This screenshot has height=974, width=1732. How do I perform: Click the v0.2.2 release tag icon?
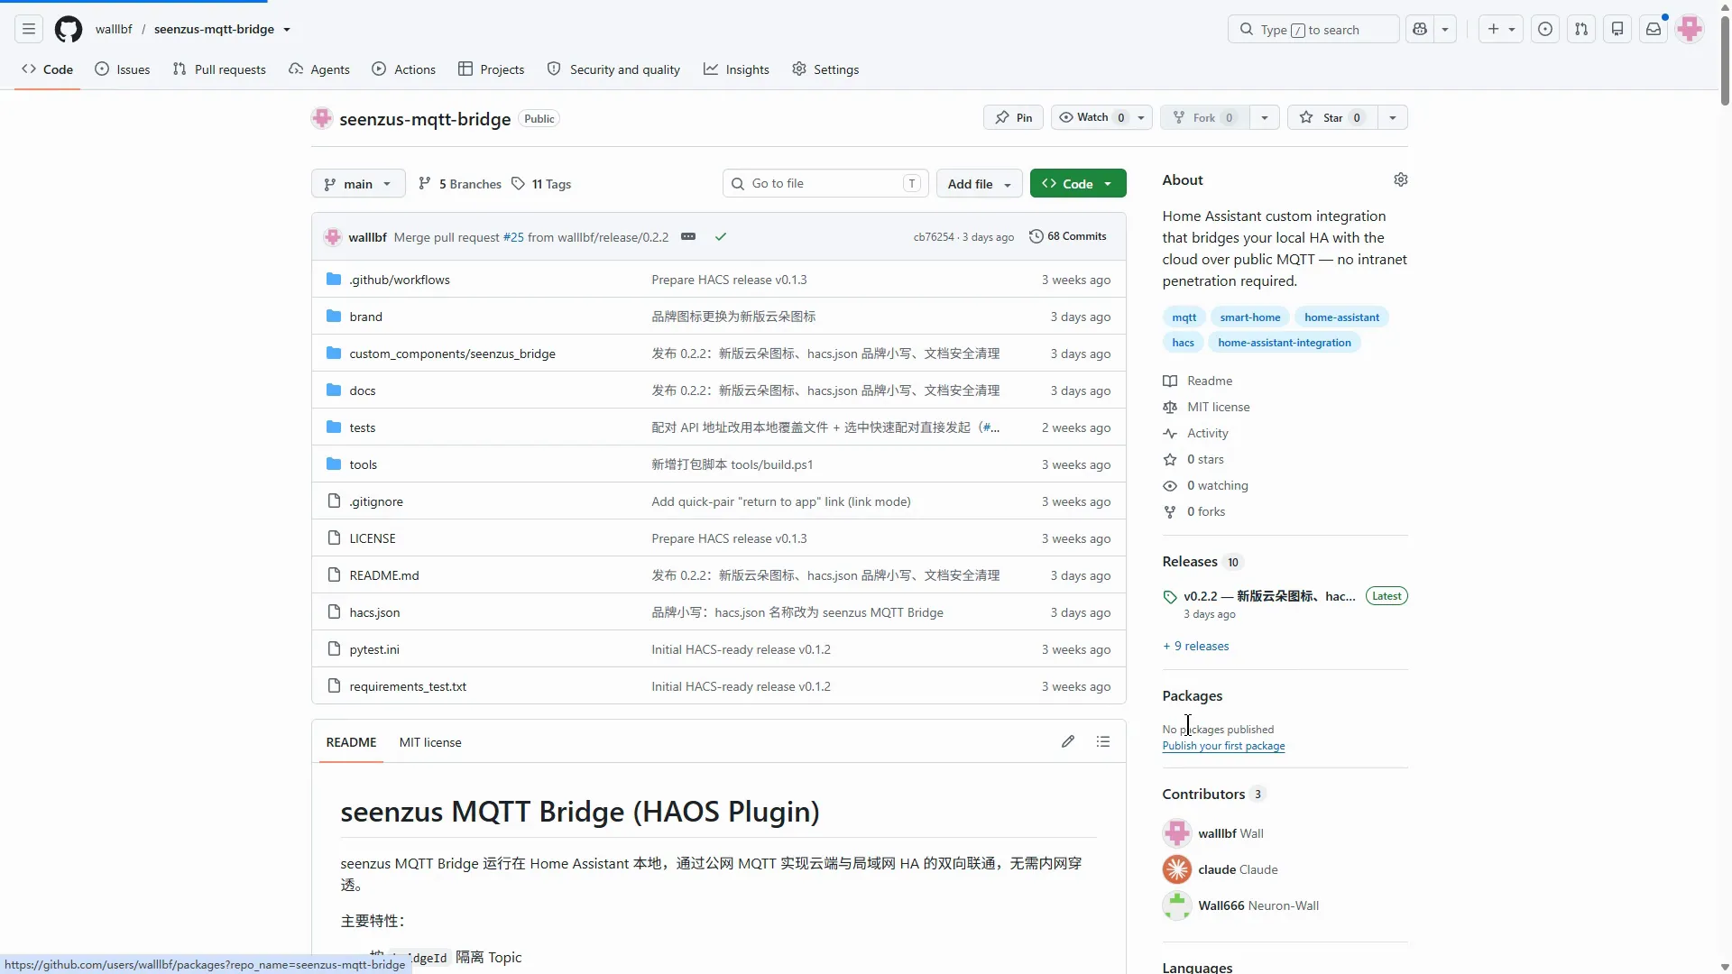click(1170, 597)
